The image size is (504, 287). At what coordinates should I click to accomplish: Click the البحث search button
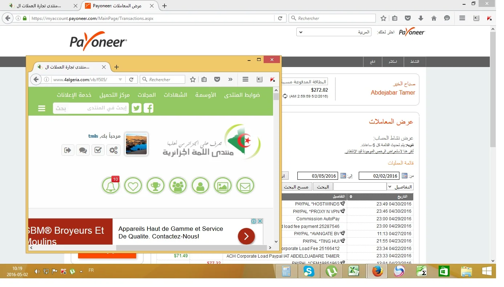pos(323,187)
